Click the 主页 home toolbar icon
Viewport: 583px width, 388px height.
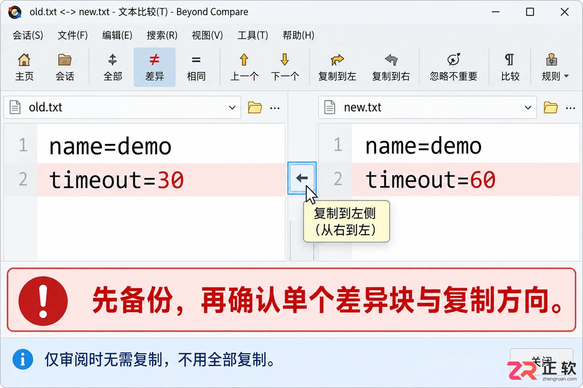24,67
